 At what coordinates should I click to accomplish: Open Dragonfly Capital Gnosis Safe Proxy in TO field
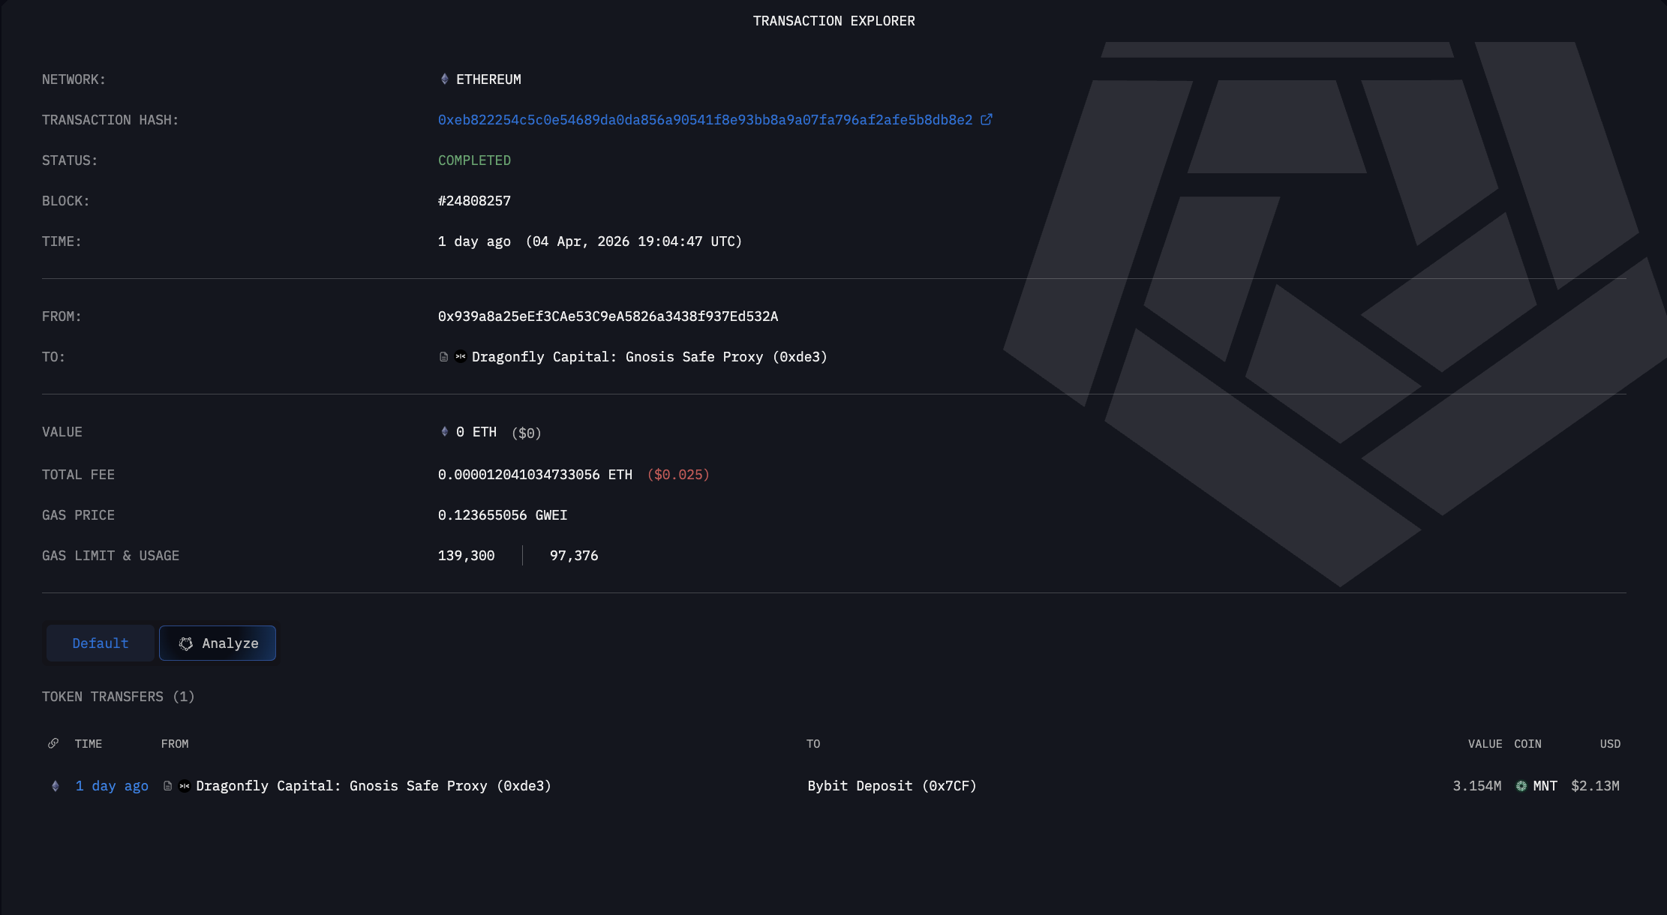point(650,357)
